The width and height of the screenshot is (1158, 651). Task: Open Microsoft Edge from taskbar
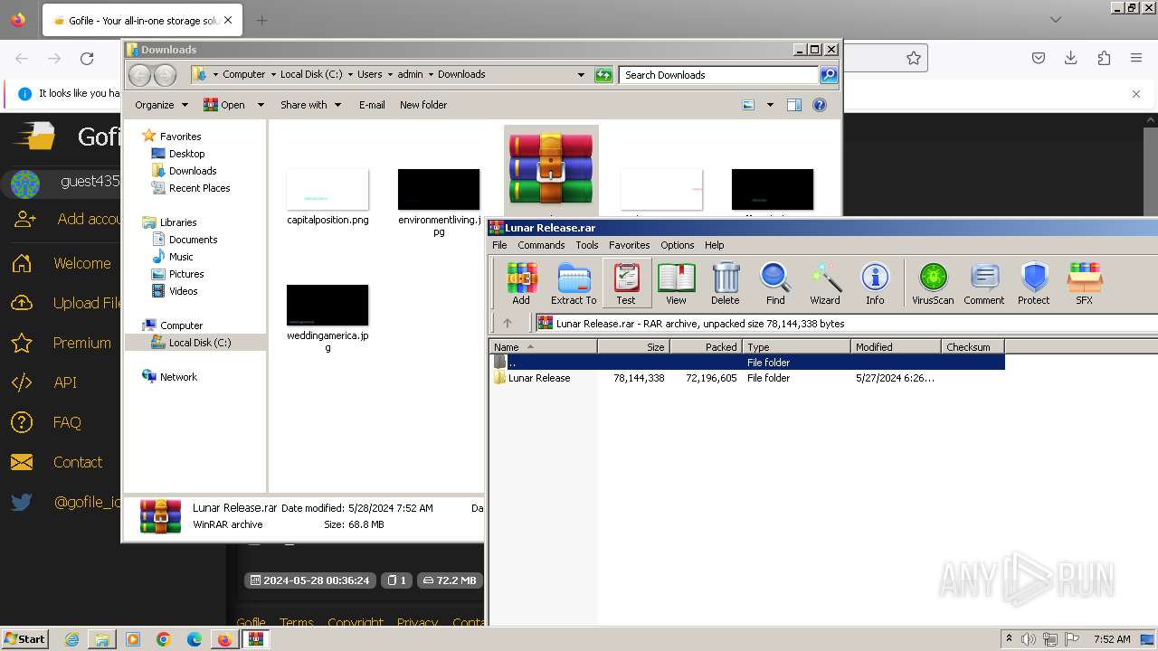(195, 639)
